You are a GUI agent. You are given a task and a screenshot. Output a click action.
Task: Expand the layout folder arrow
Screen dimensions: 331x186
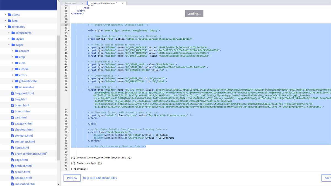pos(9,39)
